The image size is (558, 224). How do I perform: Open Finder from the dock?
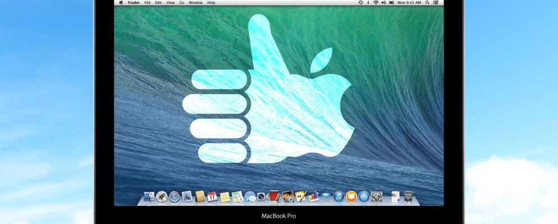pyautogui.click(x=149, y=197)
